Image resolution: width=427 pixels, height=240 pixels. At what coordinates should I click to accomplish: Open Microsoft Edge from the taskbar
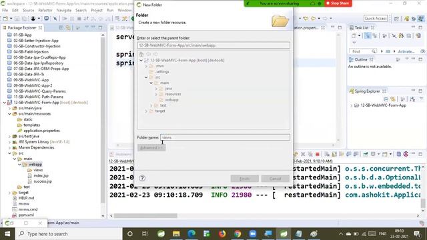click(191, 234)
